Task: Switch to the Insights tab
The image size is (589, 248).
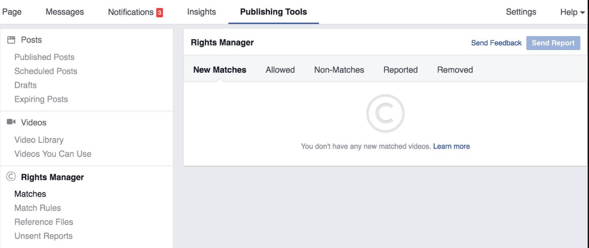Action: point(201,12)
